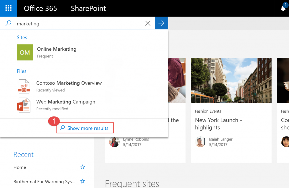Click the PDF file icon
Screen dimensions: 289x188
pos(24,86)
